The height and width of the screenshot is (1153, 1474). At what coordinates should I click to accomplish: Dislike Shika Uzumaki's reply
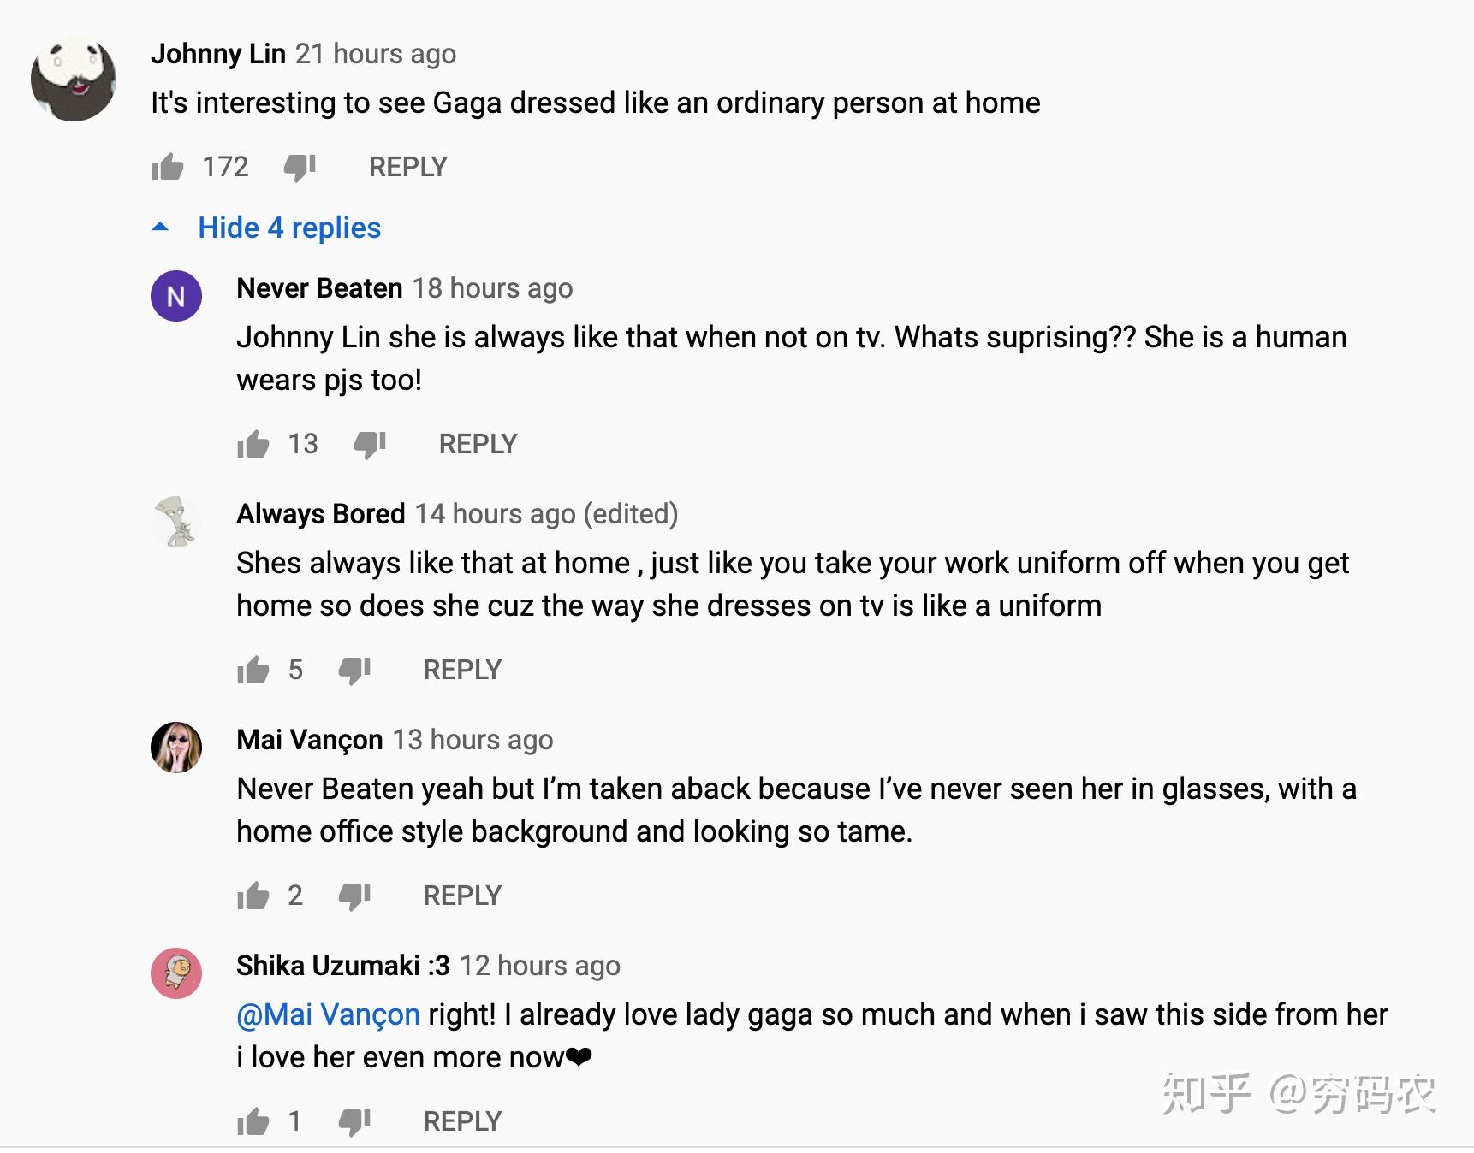tap(354, 1122)
